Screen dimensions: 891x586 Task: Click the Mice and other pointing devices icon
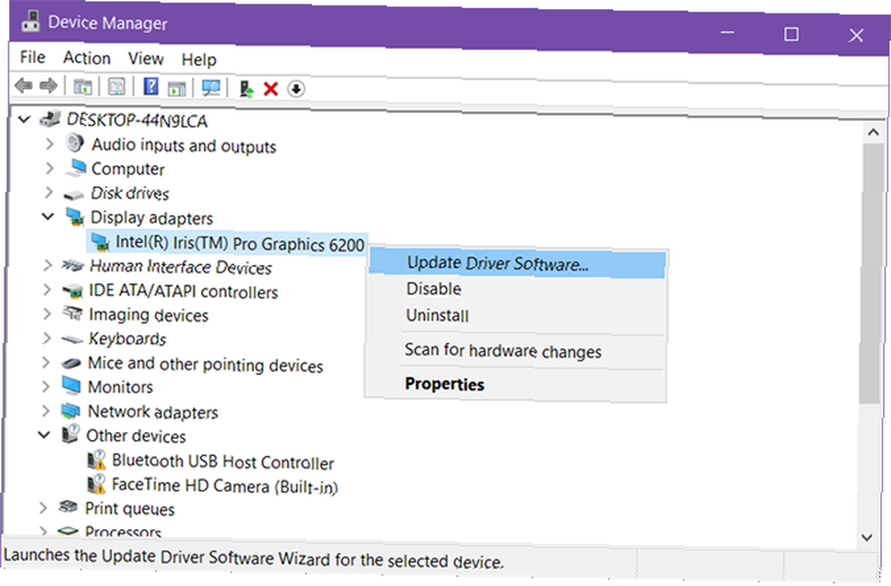click(x=71, y=362)
